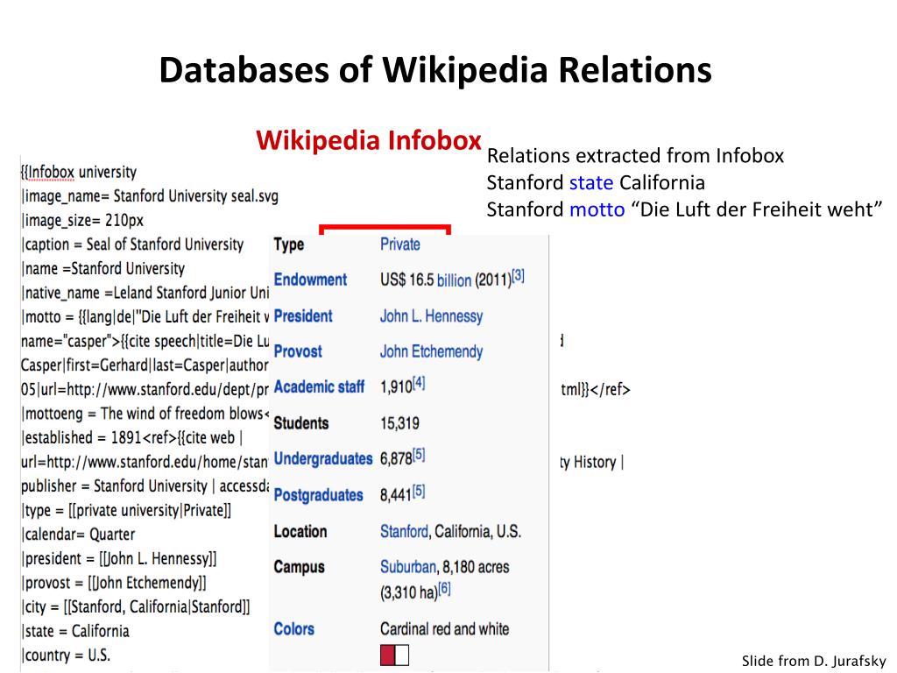The image size is (897, 673).
Task: Click the Students label in the infobox
Action: [x=301, y=423]
